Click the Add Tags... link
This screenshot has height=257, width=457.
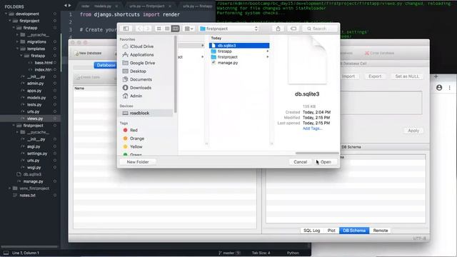point(312,128)
